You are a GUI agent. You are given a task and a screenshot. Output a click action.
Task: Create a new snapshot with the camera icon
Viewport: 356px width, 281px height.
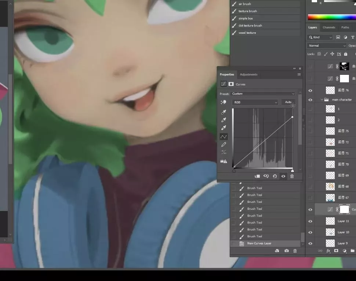click(286, 251)
